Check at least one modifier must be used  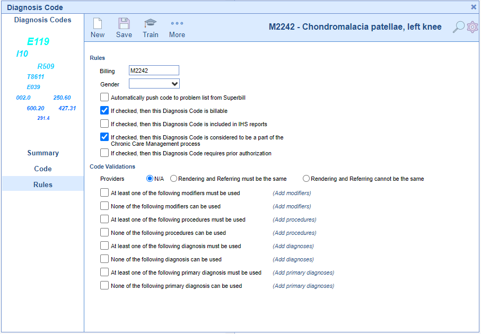[104, 192]
